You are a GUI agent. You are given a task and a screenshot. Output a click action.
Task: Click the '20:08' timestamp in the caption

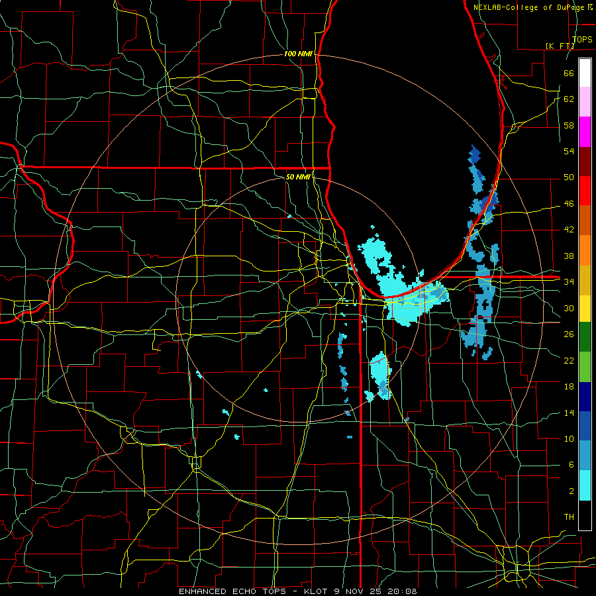click(403, 591)
